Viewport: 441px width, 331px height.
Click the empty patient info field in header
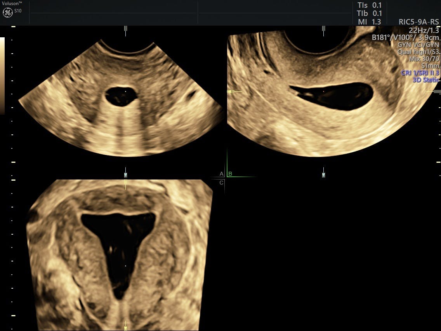[x=113, y=13]
